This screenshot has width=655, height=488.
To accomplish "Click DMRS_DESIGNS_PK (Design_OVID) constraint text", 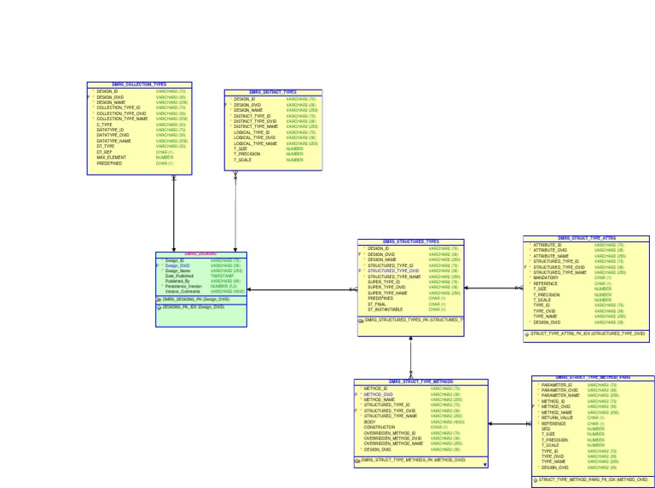I will (196, 299).
